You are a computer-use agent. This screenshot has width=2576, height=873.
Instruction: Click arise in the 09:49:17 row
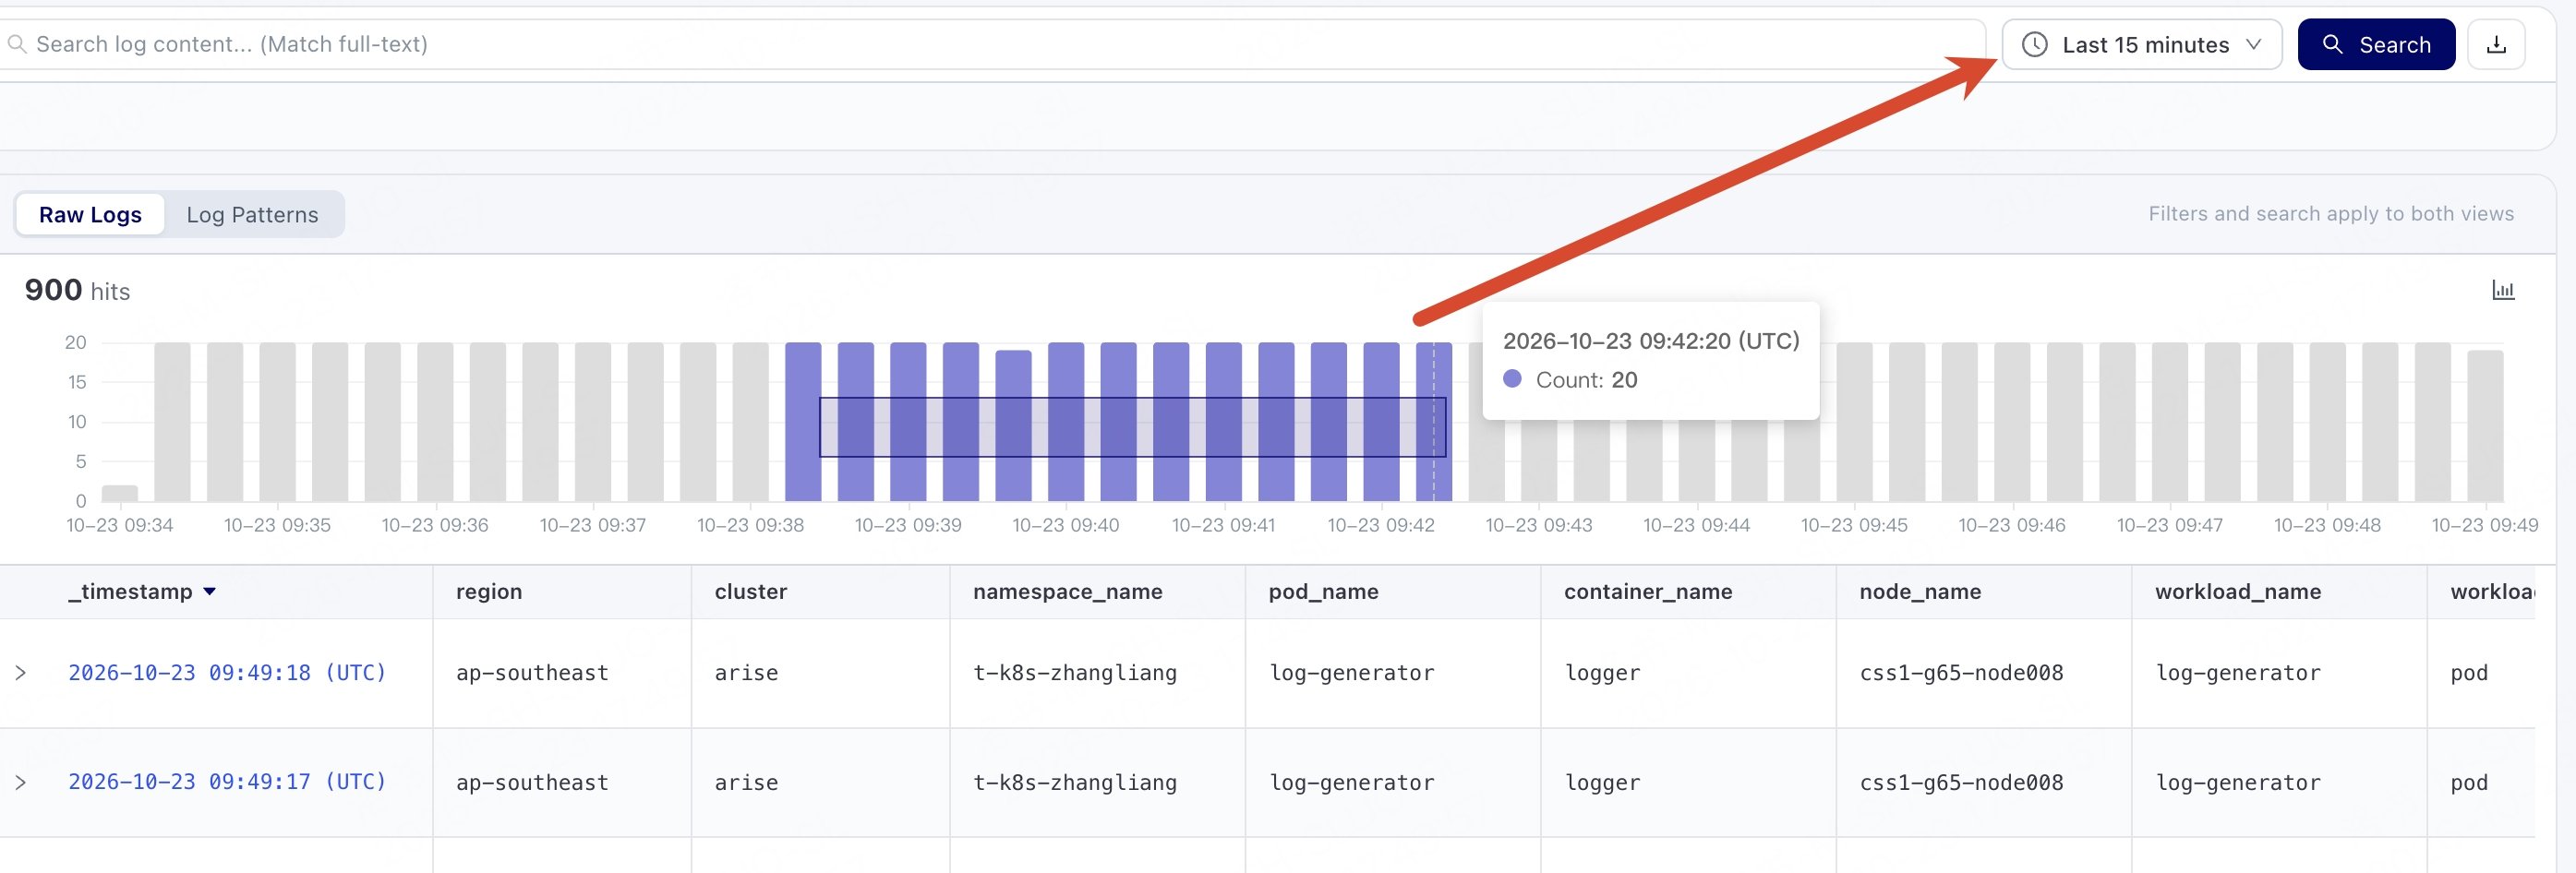[746, 782]
